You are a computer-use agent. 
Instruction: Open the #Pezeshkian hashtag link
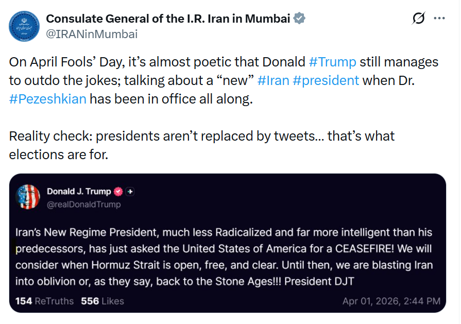(47, 98)
